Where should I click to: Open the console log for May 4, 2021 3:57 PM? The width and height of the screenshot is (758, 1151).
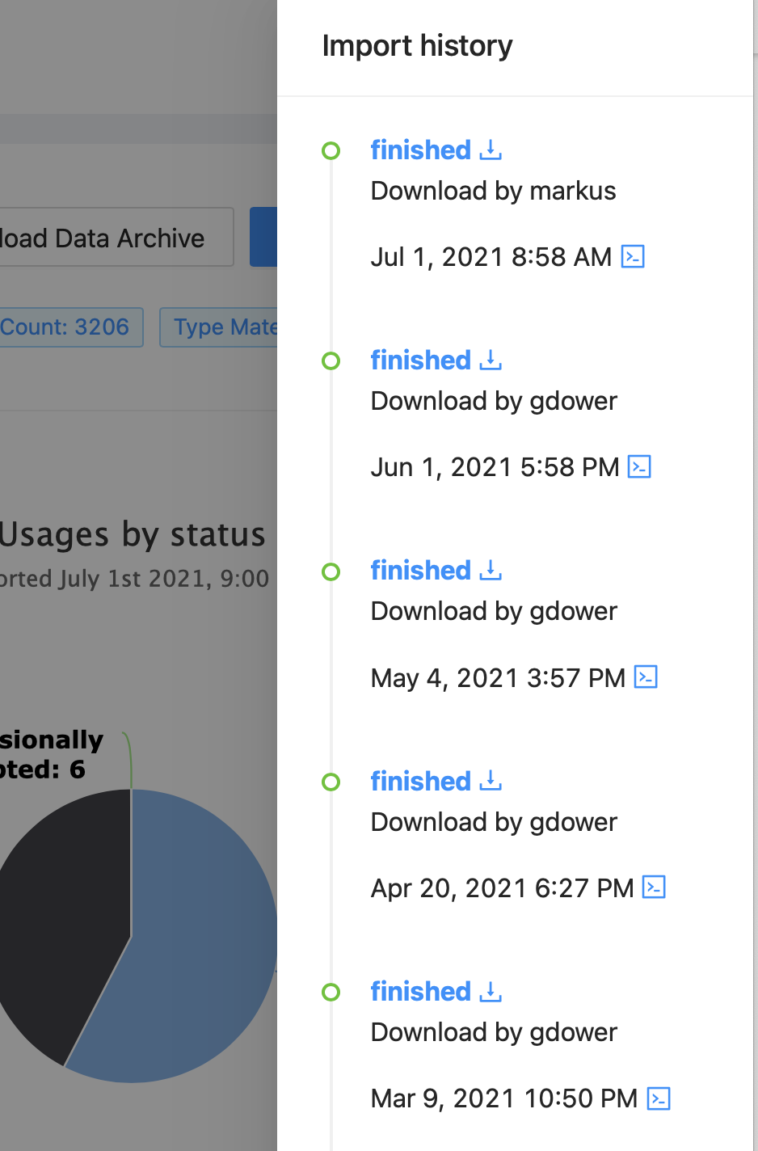646,677
